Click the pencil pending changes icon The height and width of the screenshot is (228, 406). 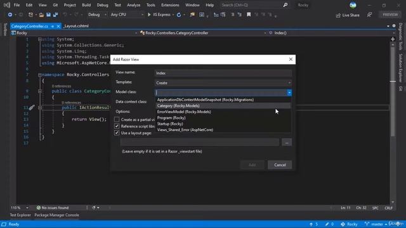327,224
